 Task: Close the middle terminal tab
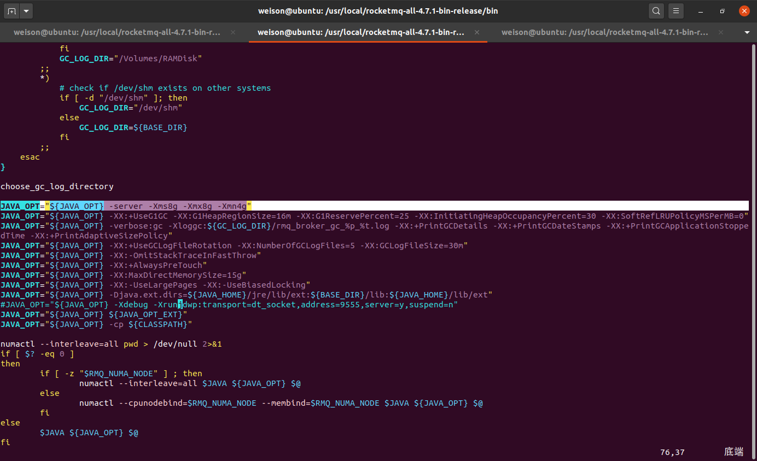[477, 32]
